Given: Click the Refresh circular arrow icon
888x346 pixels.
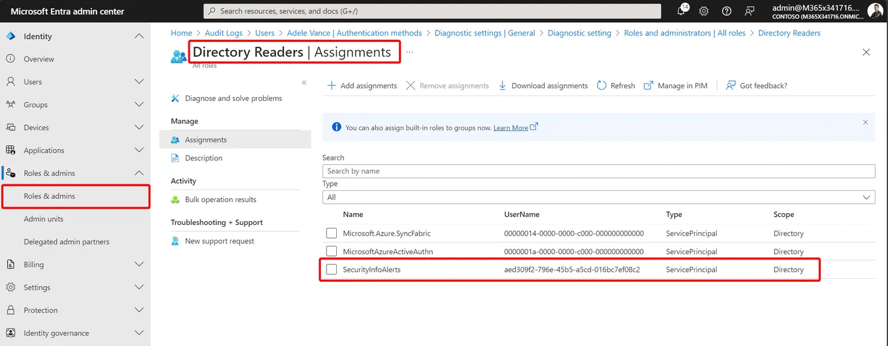Looking at the screenshot, I should 601,86.
